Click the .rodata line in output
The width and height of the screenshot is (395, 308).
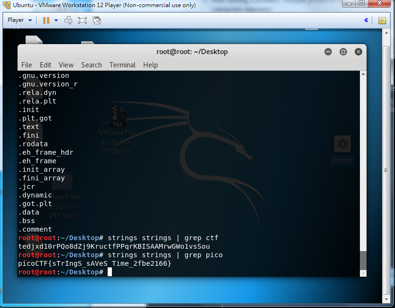[33, 144]
